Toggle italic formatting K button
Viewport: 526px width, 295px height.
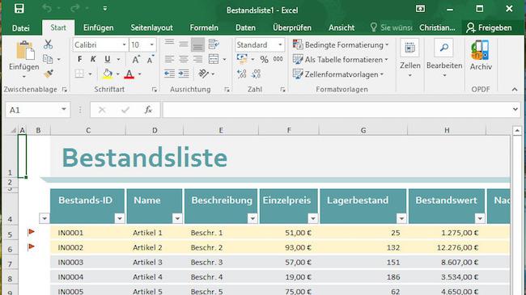click(x=93, y=59)
